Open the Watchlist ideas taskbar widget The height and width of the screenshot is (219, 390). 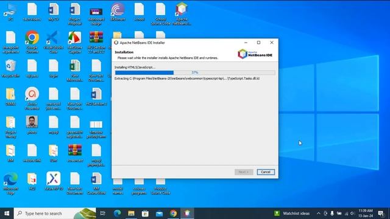pos(292,214)
